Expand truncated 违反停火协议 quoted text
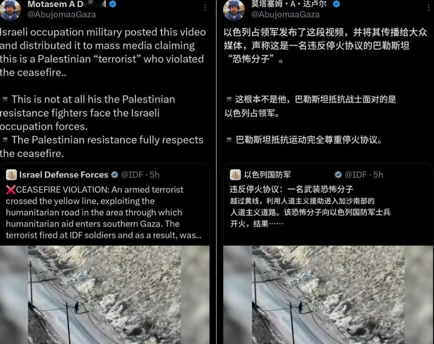 310,206
